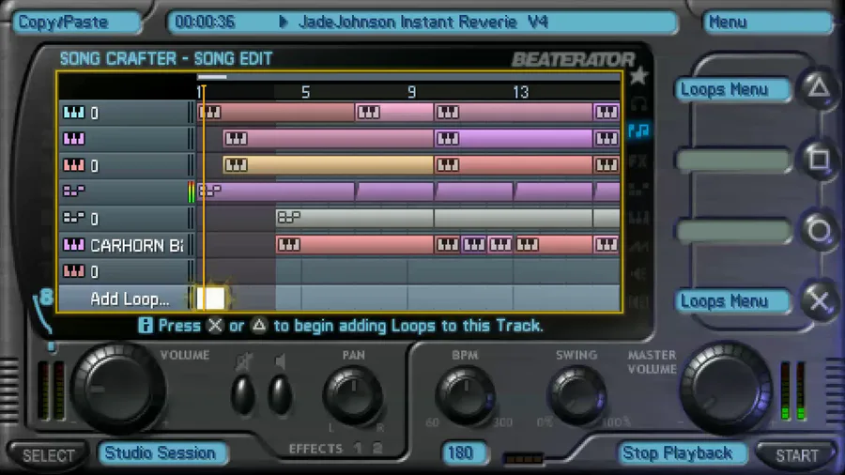Click the highlighted white Add Loop cell
845x475 pixels.
210,298
